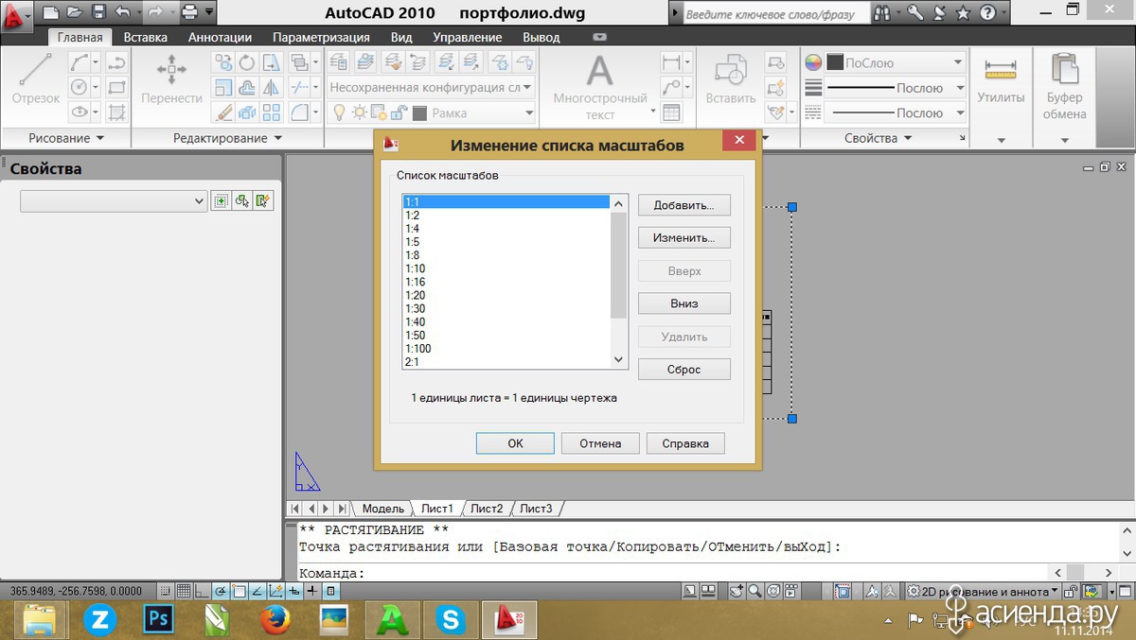Expand the Рисование panel
The image size is (1136, 640).
pyautogui.click(x=66, y=138)
